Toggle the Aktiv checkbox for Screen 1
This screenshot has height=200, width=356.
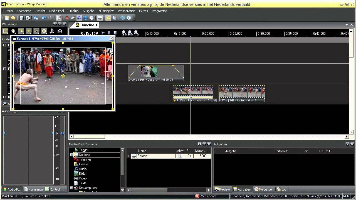[180, 156]
